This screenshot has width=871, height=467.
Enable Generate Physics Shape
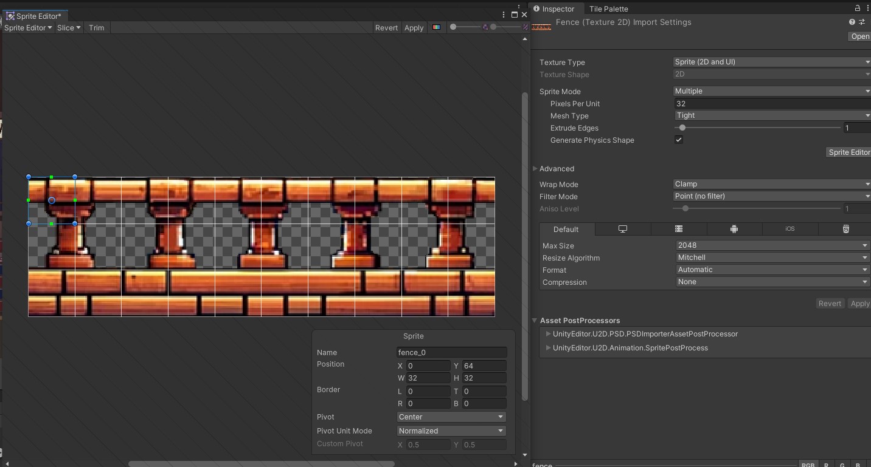tap(678, 139)
